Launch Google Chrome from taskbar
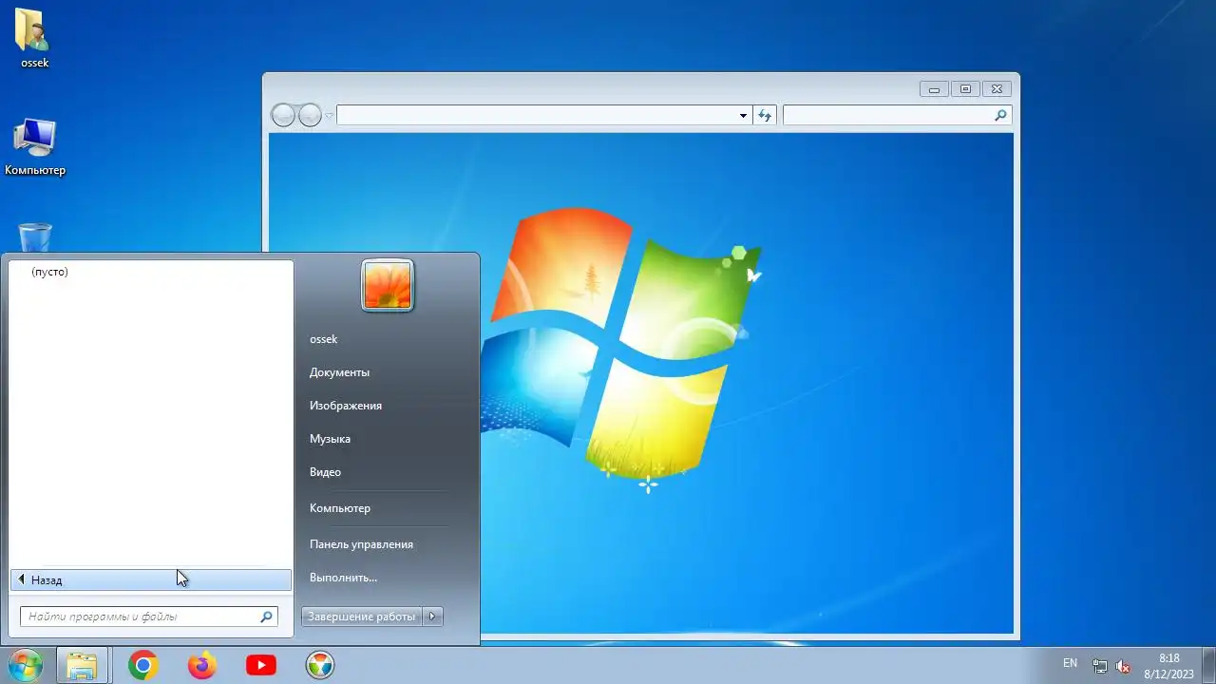 [x=143, y=666]
